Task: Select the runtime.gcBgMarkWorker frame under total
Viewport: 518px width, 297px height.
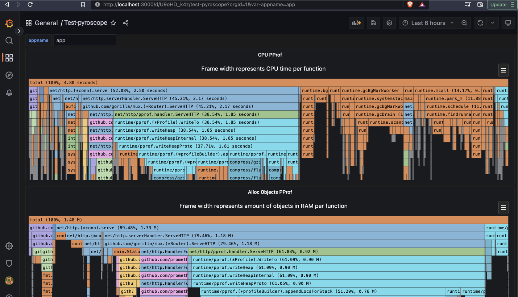Action: [x=372, y=90]
